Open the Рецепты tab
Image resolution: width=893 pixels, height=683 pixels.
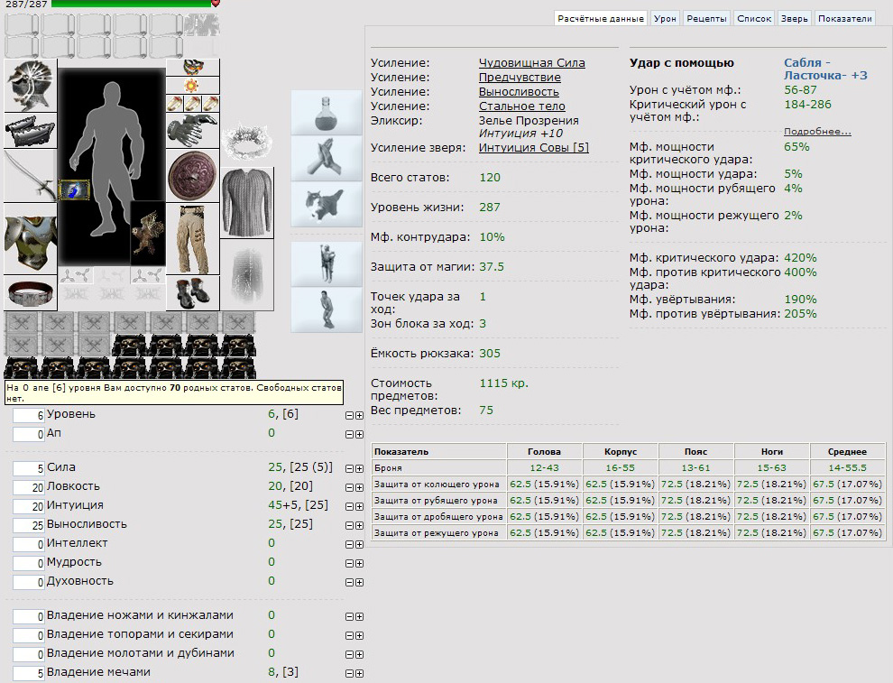(x=706, y=18)
